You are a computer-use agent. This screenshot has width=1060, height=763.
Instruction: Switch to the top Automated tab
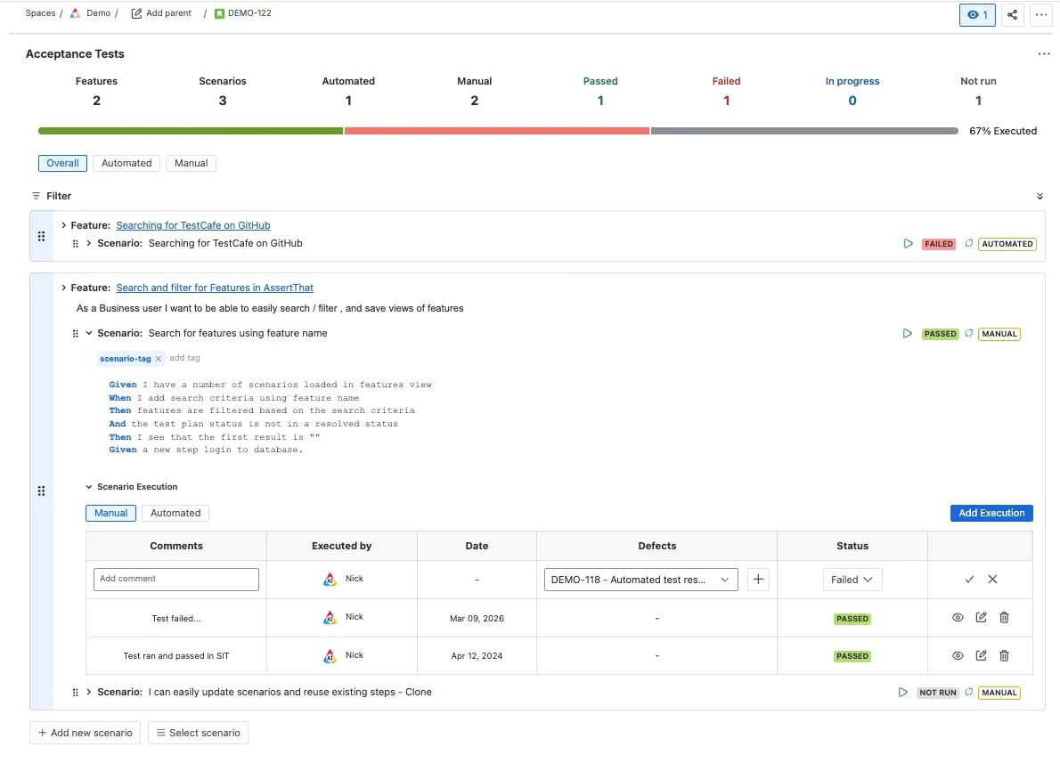pos(126,163)
